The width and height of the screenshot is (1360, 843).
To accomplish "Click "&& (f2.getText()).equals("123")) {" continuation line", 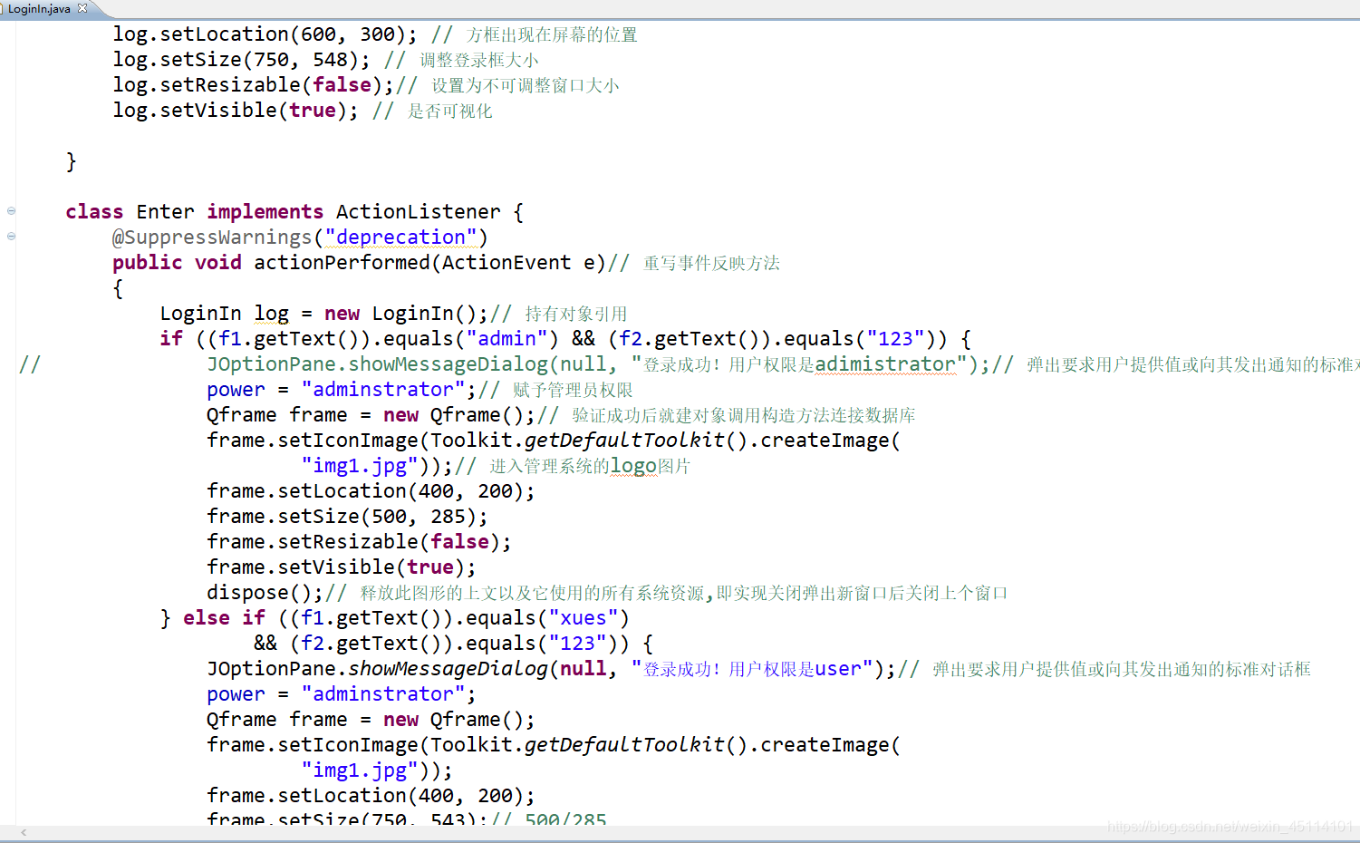I will coord(453,643).
